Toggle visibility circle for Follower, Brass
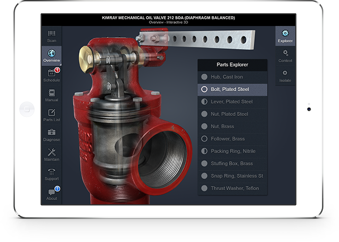This screenshot has width=339, height=242. (x=204, y=139)
